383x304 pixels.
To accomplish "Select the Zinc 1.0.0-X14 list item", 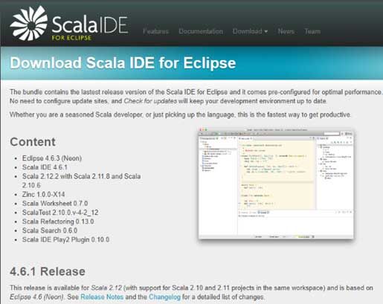I will [x=43, y=194].
